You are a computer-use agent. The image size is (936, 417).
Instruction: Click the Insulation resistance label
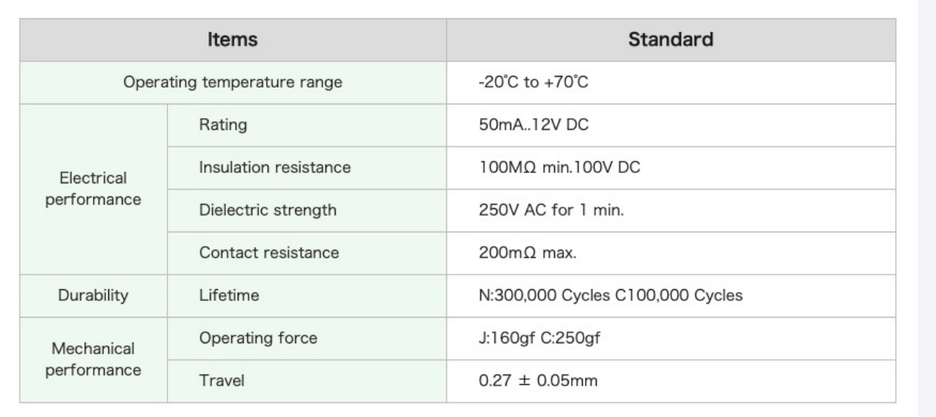tap(275, 167)
